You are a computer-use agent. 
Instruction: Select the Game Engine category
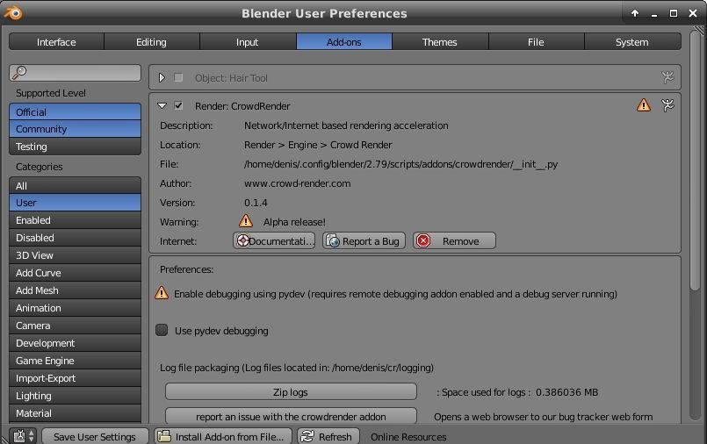(x=75, y=361)
